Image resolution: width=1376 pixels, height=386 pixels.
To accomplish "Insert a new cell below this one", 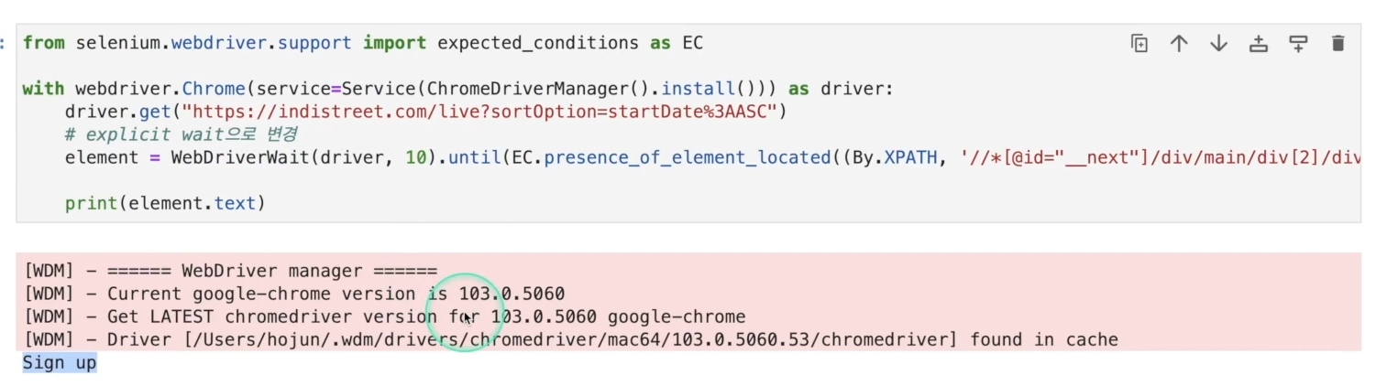I will click(x=1298, y=43).
